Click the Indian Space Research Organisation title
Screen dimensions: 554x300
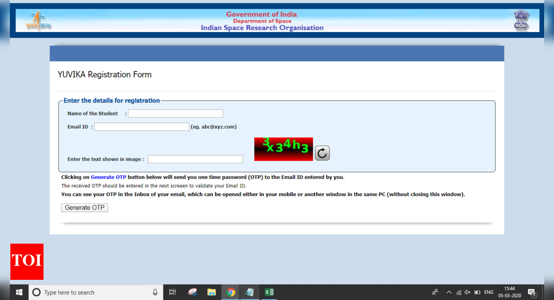tap(262, 28)
